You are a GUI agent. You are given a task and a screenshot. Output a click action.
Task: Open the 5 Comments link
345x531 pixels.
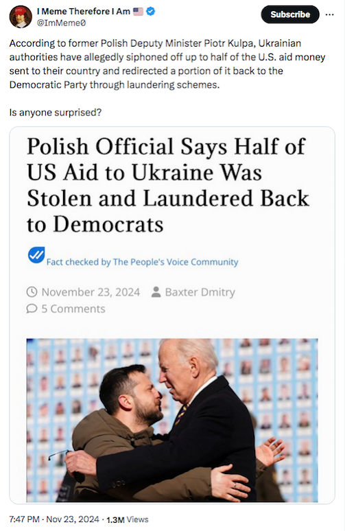pos(73,309)
